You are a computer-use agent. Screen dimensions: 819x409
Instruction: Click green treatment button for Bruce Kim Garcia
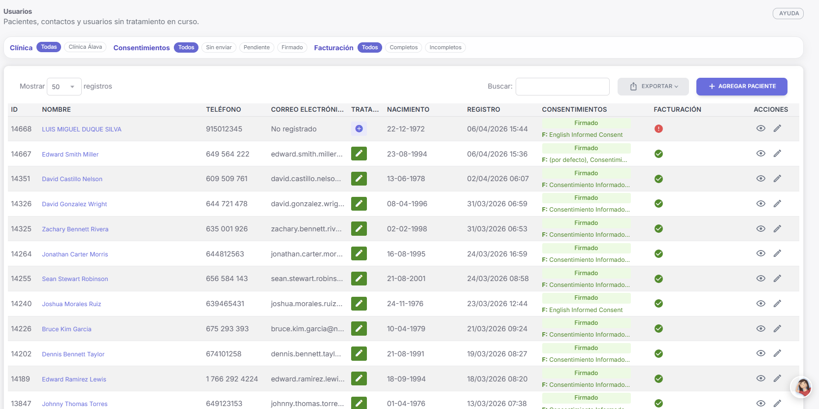359,329
